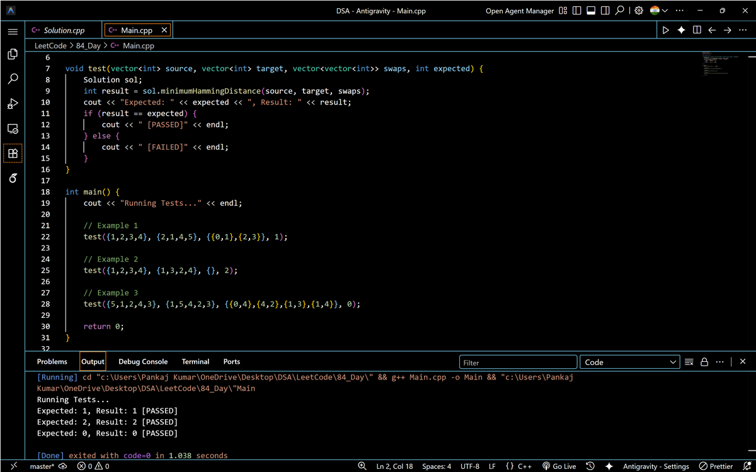Image resolution: width=756 pixels, height=472 pixels.
Task: Switch to the Terminal tab
Action: tap(195, 362)
